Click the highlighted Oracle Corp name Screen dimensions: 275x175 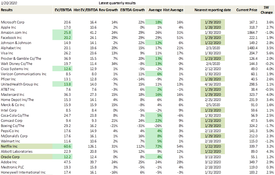coord(10,157)
